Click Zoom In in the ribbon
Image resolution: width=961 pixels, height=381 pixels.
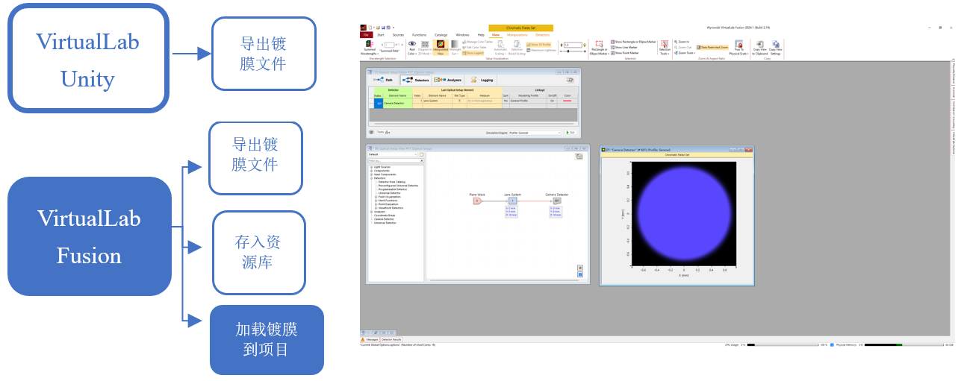pyautogui.click(x=682, y=42)
